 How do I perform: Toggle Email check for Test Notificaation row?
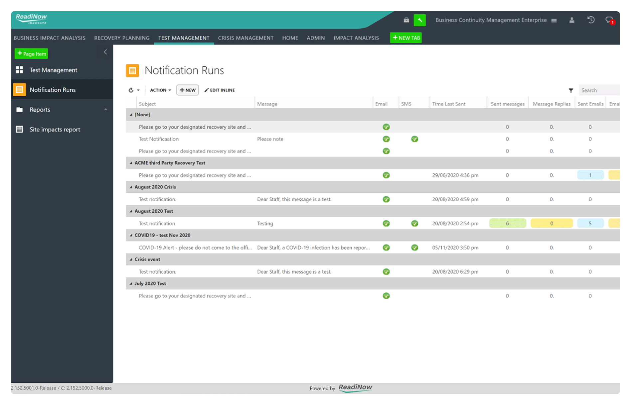pos(386,139)
